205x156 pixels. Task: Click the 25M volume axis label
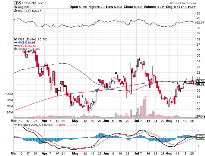[x=10, y=112]
